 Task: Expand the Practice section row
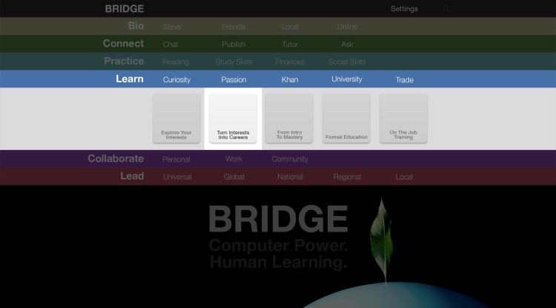(x=124, y=62)
